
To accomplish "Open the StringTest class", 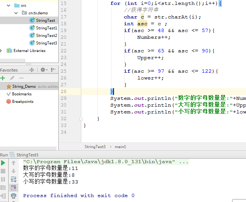I will (x=46, y=20).
